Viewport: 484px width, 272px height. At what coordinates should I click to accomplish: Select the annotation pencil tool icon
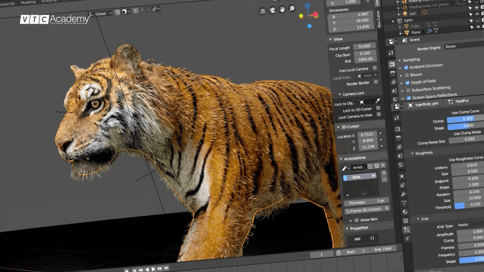coord(344,167)
